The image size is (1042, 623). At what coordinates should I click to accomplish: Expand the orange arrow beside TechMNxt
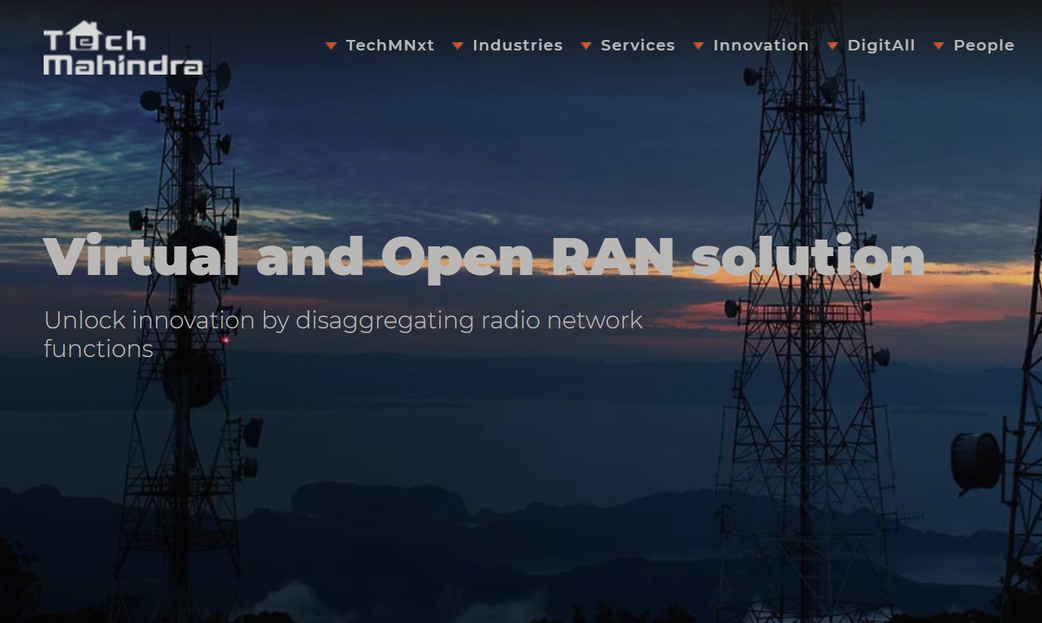coord(331,46)
